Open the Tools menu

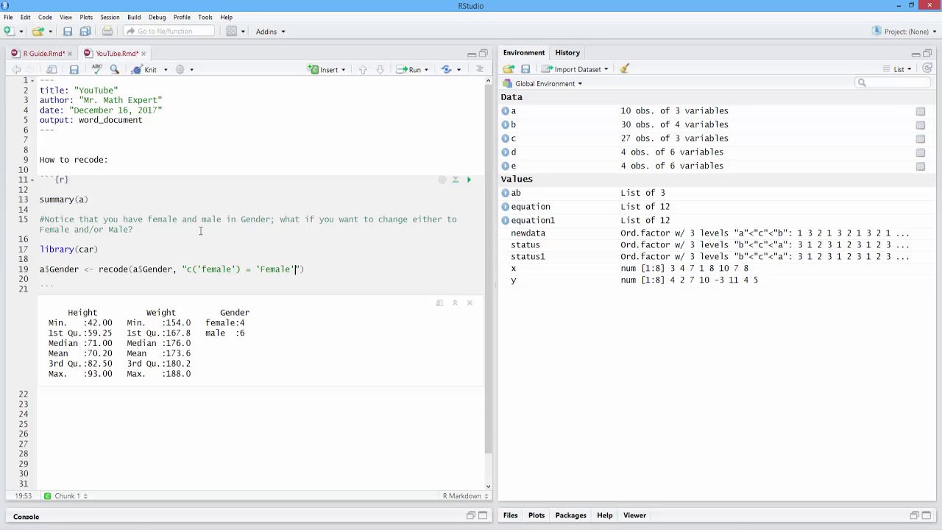tap(205, 17)
